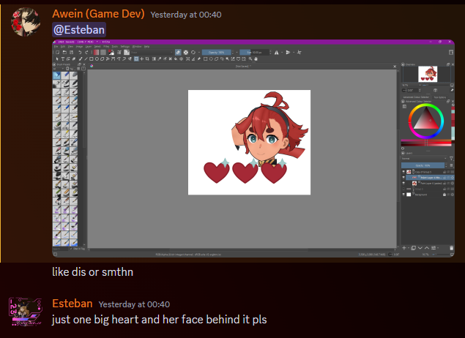Screen dimensions: 465x338
Task: Click the add layer plus icon
Action: pos(404,248)
